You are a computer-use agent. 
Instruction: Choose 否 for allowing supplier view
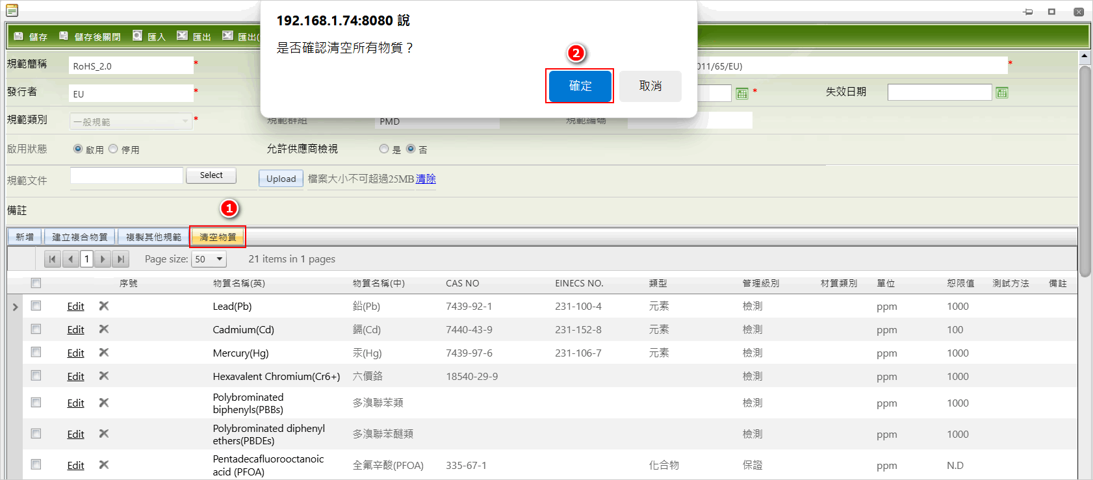411,149
